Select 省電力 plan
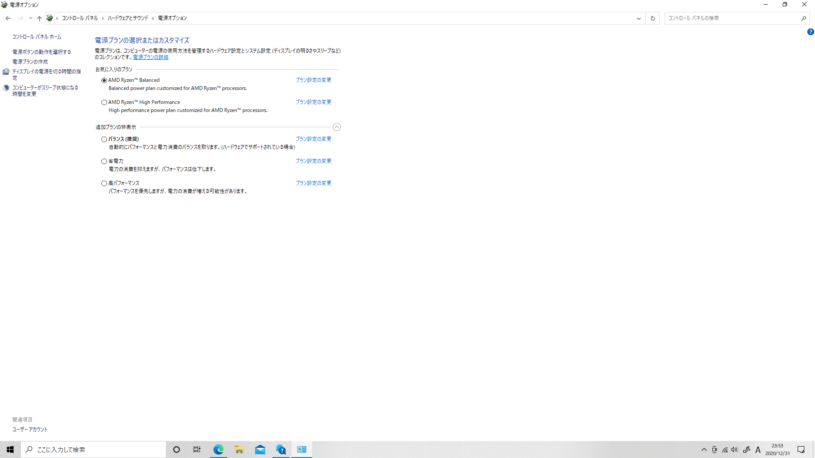 (x=104, y=161)
